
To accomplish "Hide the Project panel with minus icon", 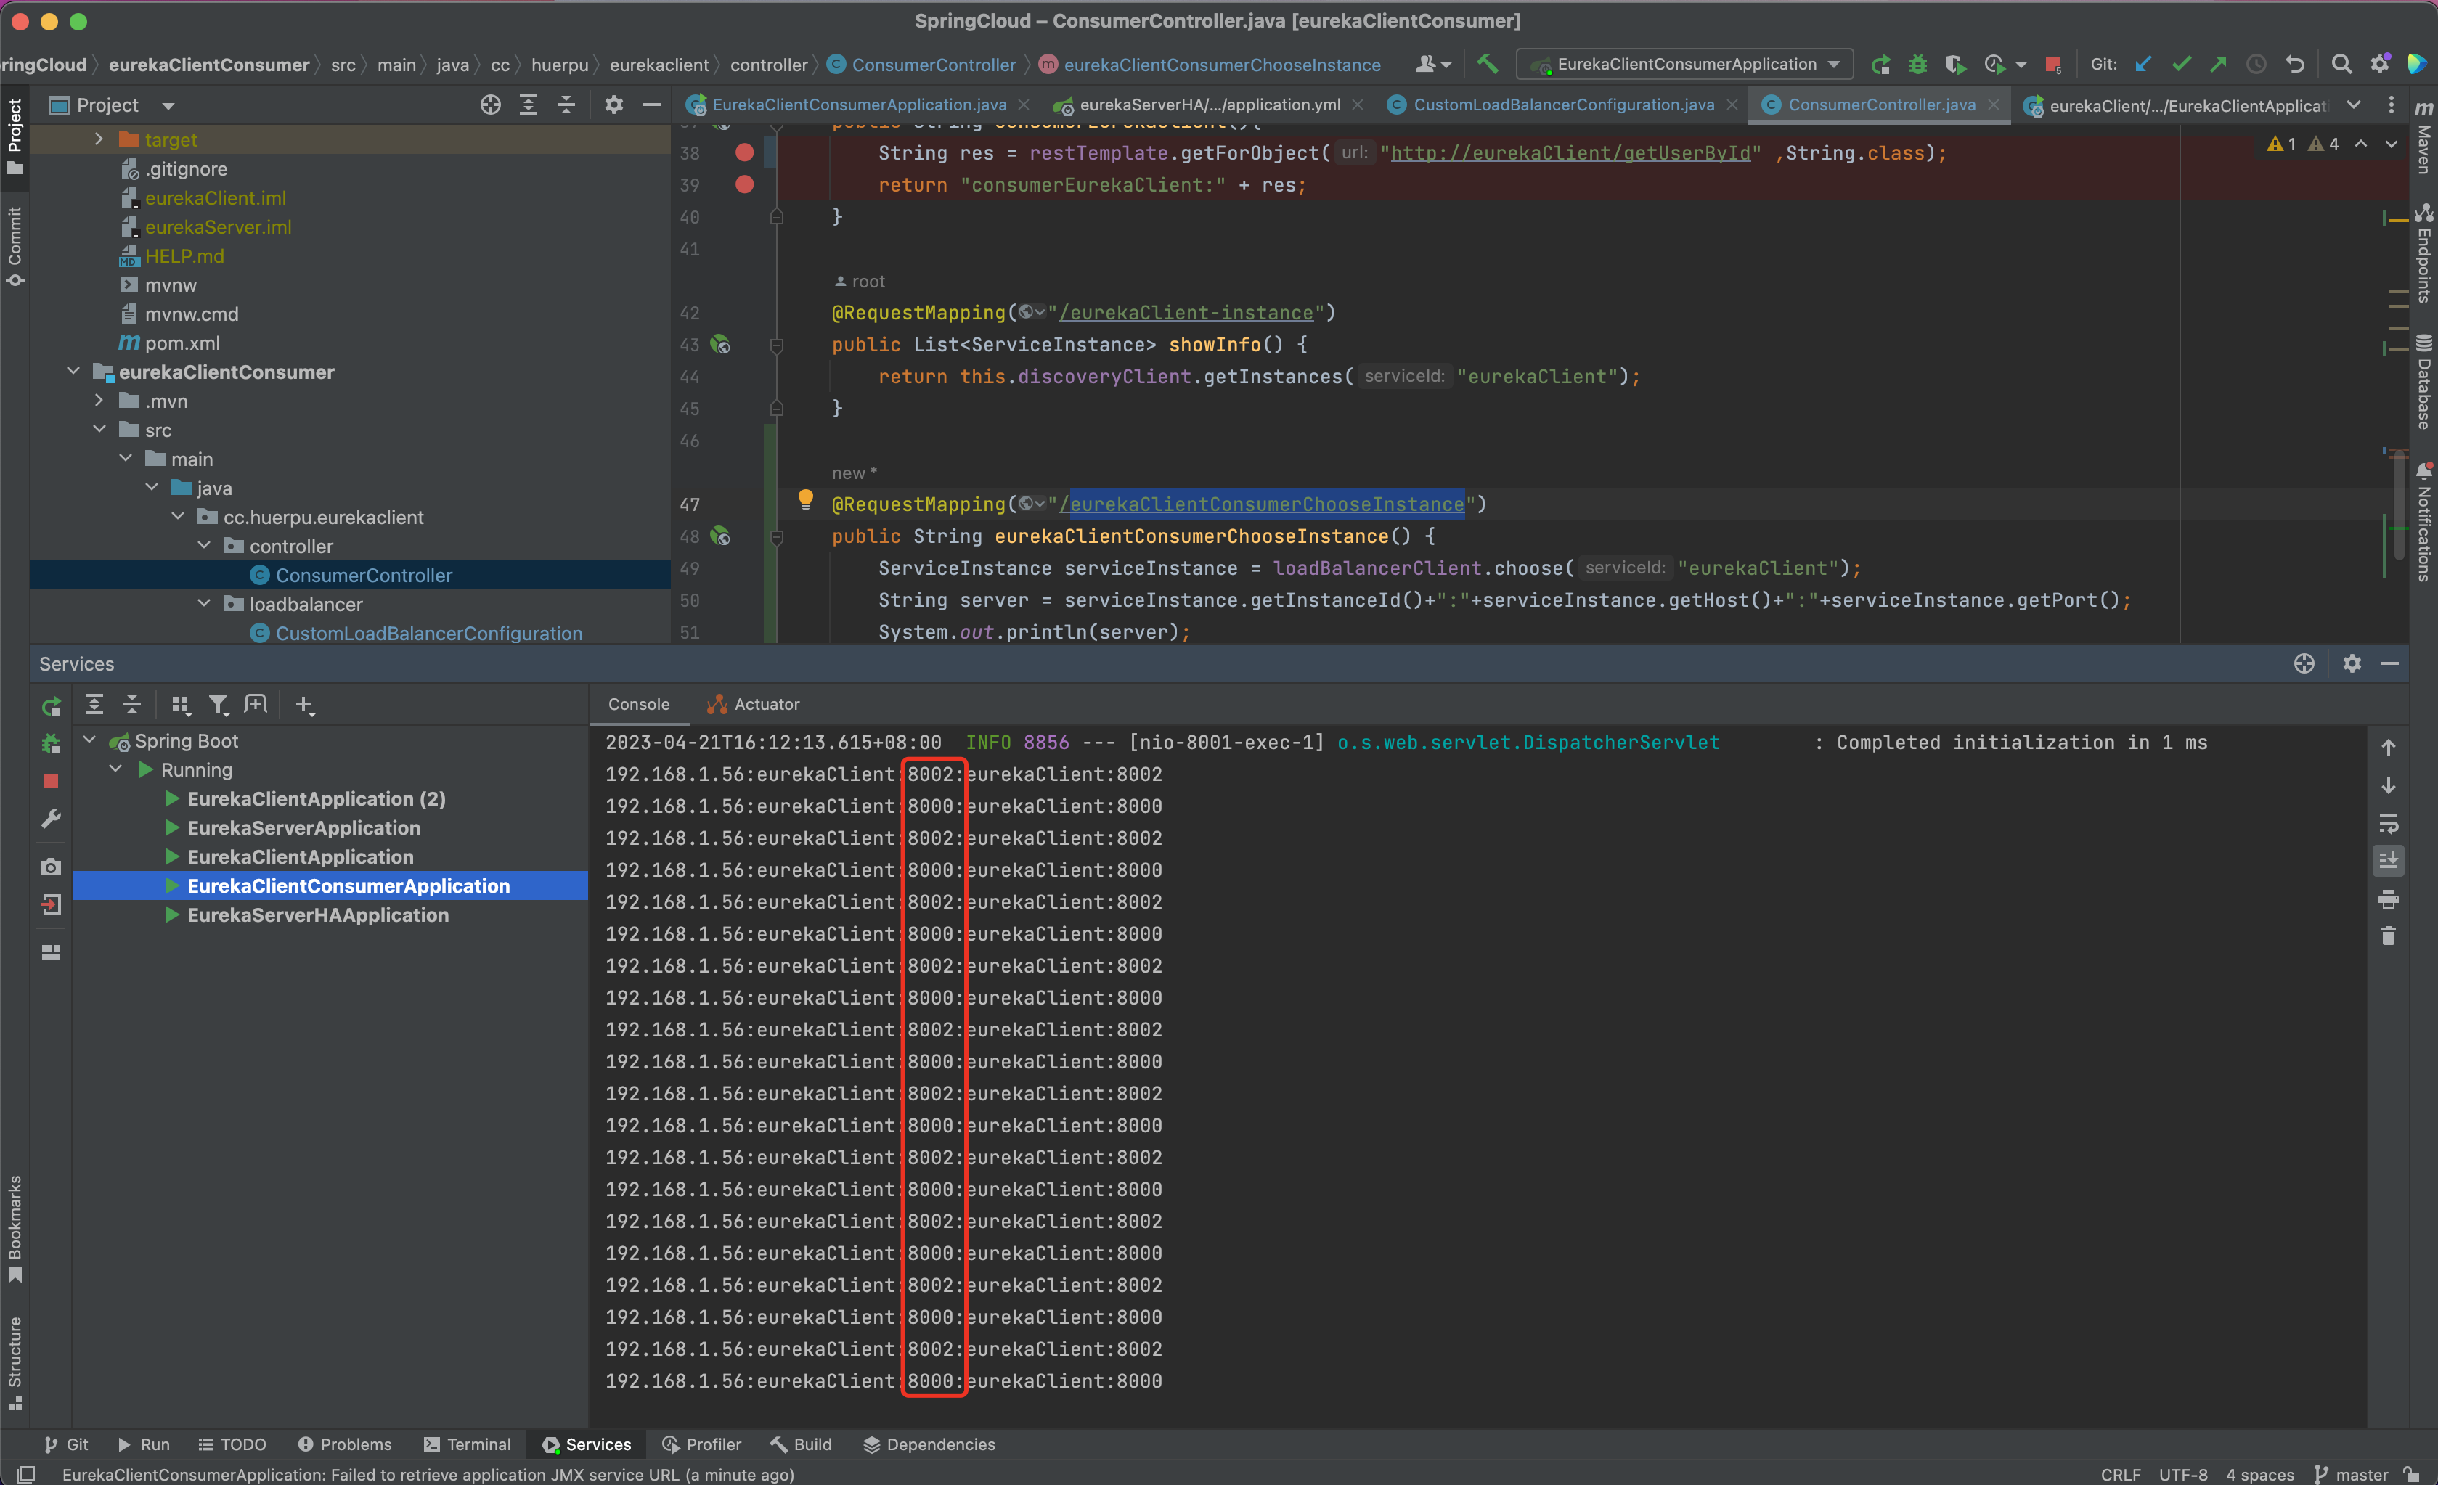I will [651, 105].
